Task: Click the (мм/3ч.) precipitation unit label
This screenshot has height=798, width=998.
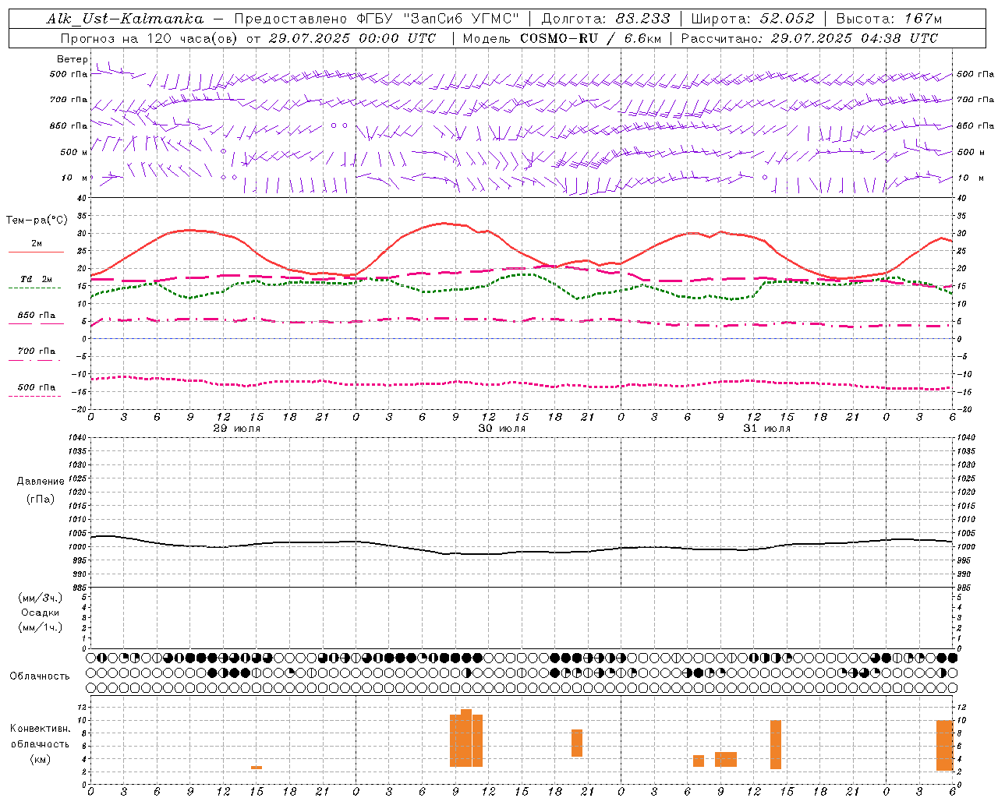Action: (41, 598)
